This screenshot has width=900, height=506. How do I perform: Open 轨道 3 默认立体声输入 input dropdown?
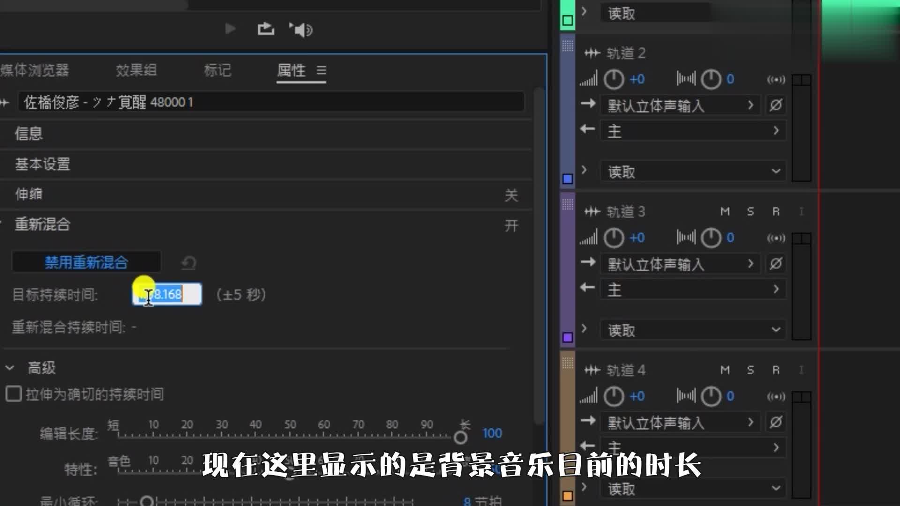point(681,264)
